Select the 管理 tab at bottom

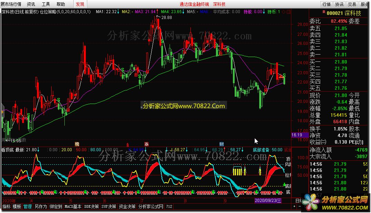pyautogui.click(x=27, y=207)
